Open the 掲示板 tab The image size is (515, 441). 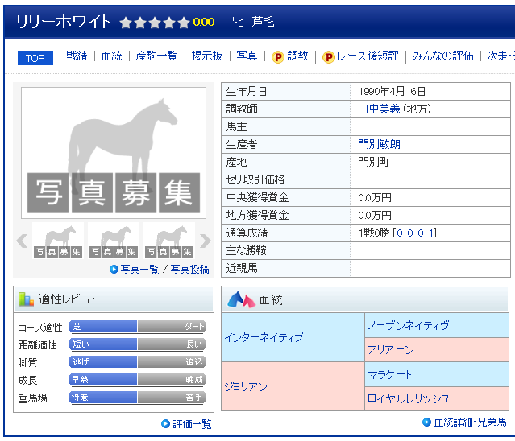point(207,56)
